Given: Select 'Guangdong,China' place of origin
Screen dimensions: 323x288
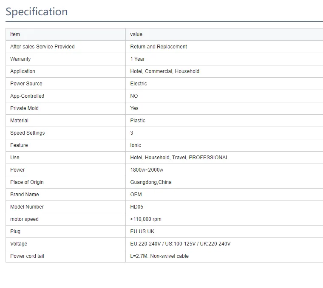Looking at the screenshot, I should click(x=151, y=182).
